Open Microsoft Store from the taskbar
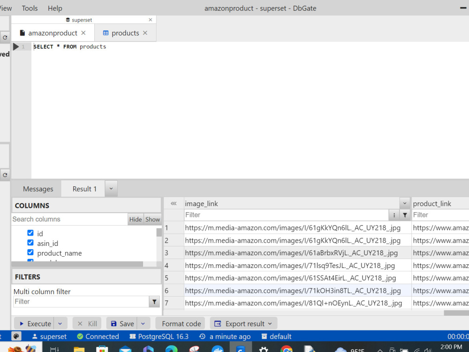Image resolution: width=469 pixels, height=352 pixels. click(102, 349)
